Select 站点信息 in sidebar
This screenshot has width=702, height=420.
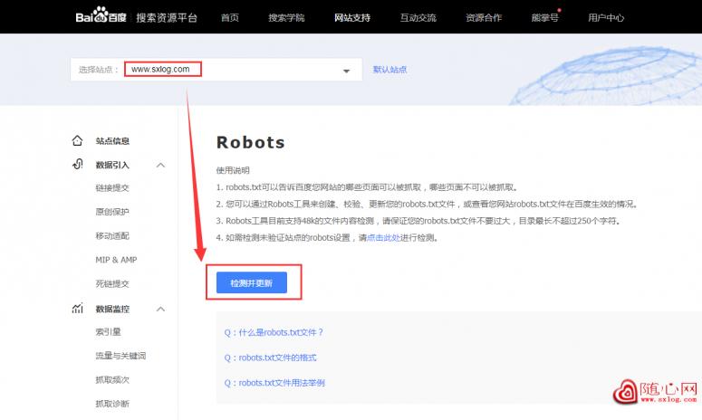pos(112,141)
